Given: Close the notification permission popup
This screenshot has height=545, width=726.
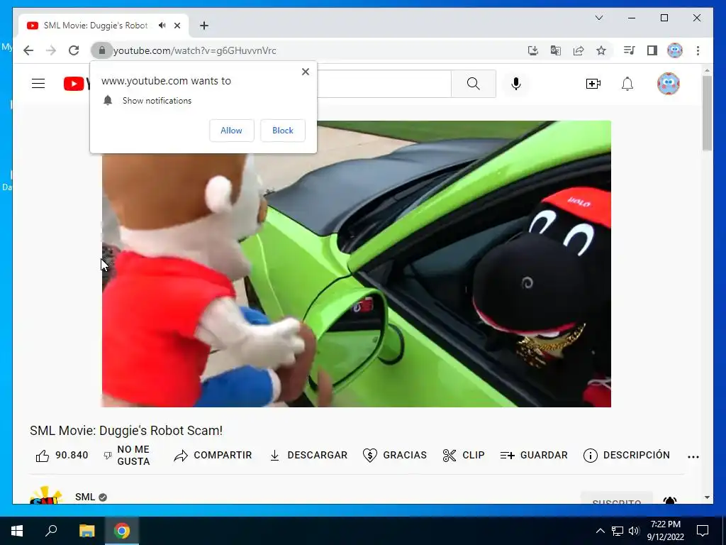Looking at the screenshot, I should point(305,72).
